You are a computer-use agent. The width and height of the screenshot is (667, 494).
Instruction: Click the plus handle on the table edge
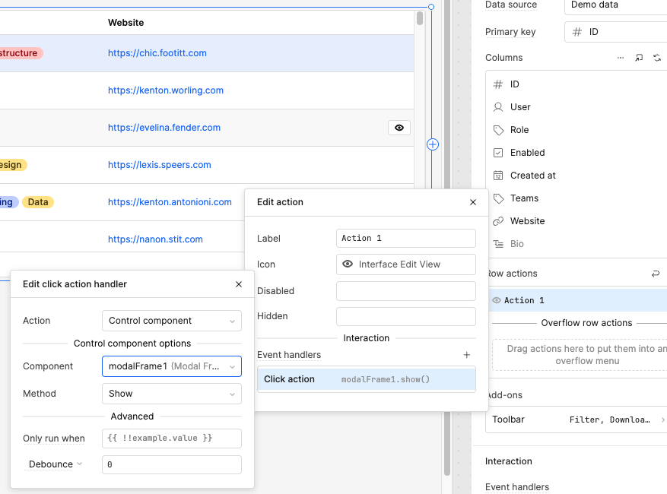click(433, 144)
